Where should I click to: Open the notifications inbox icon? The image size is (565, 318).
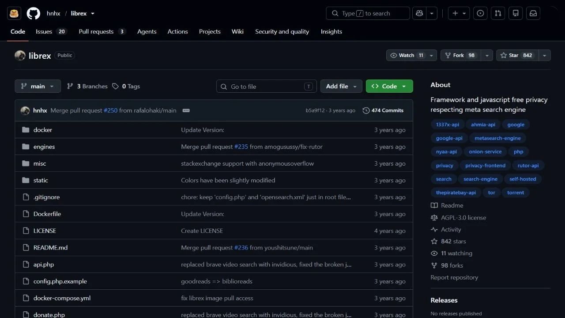click(533, 13)
